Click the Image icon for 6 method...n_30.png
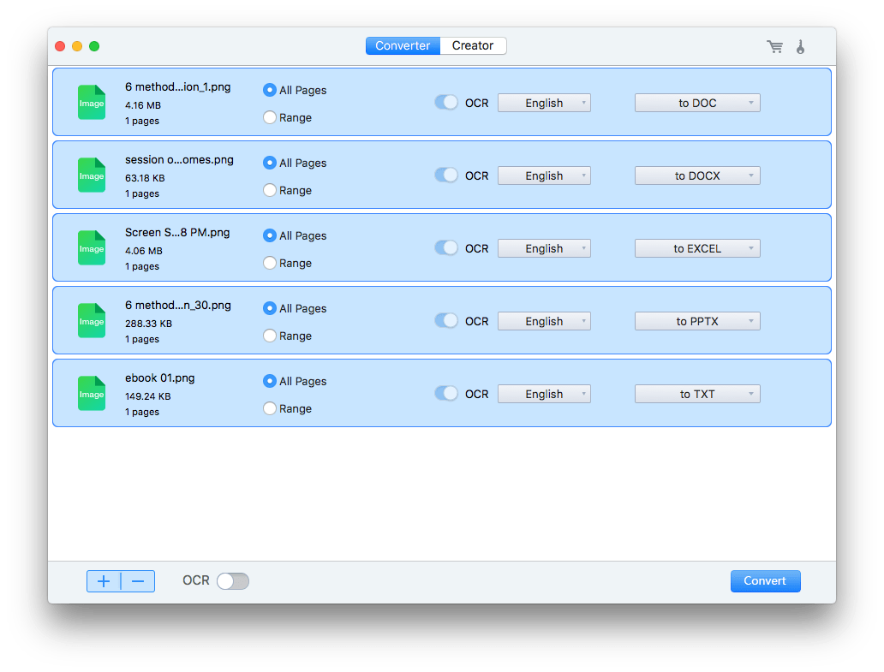The width and height of the screenshot is (884, 672). tap(91, 320)
